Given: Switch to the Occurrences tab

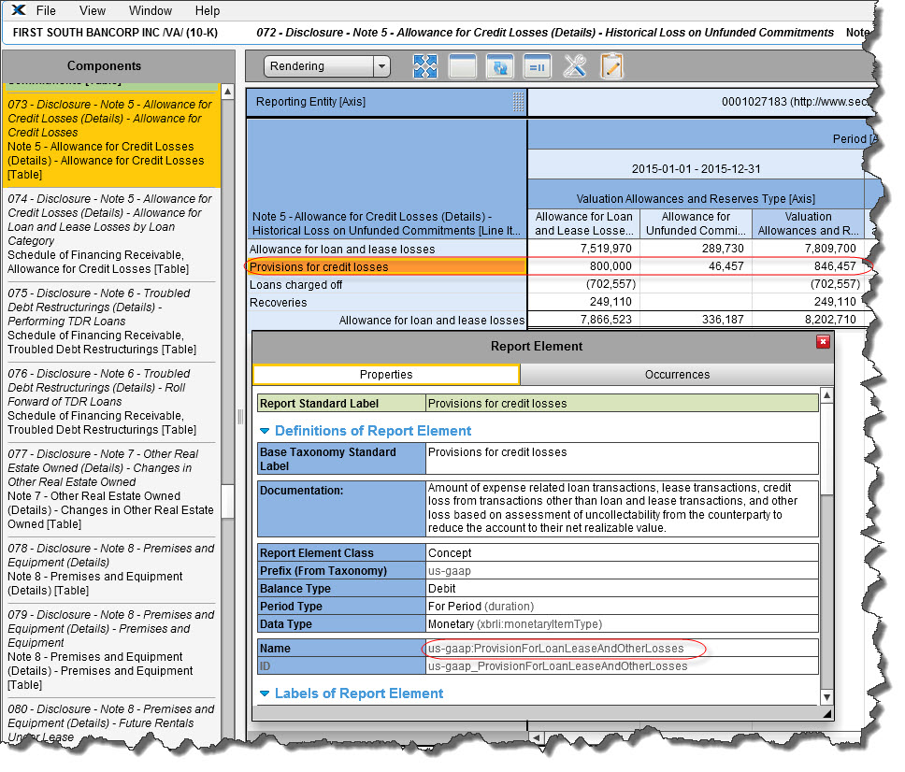Looking at the screenshot, I should pyautogui.click(x=677, y=375).
